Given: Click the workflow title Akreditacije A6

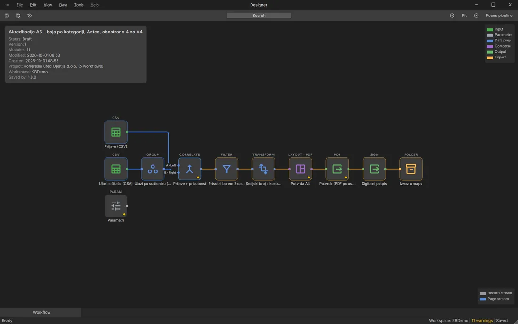Looking at the screenshot, I should 76,32.
